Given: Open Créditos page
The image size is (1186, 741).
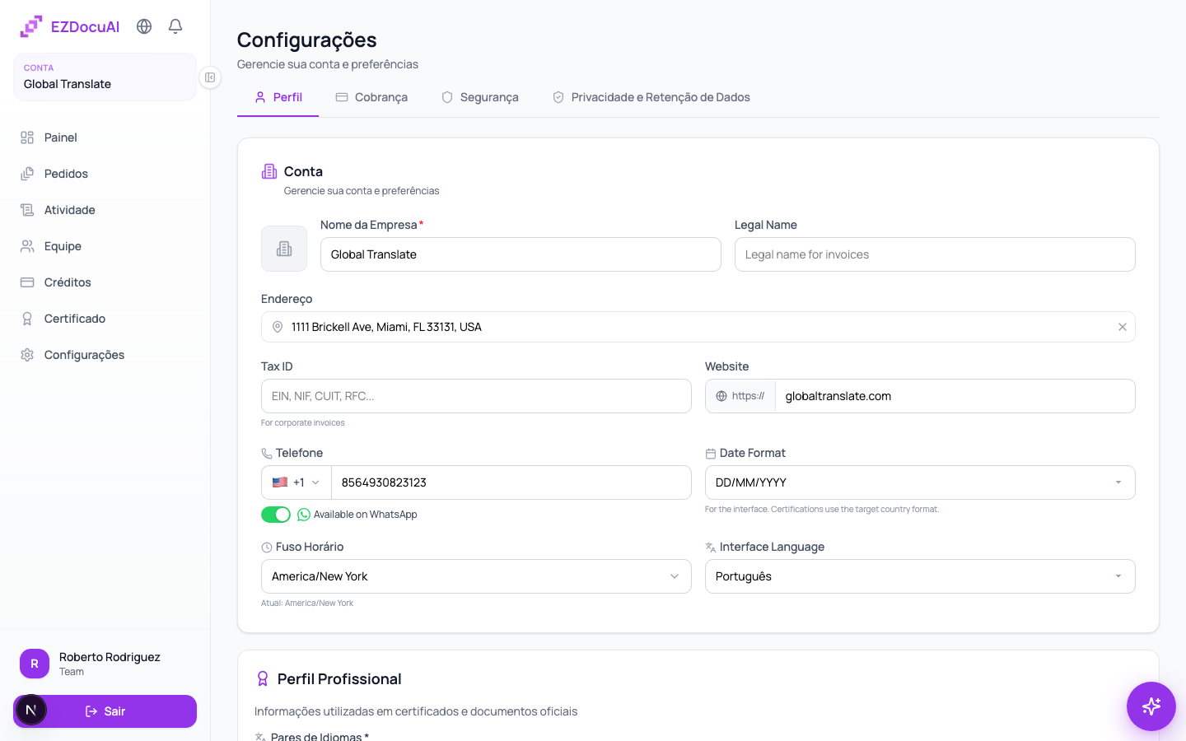Looking at the screenshot, I should [105, 282].
